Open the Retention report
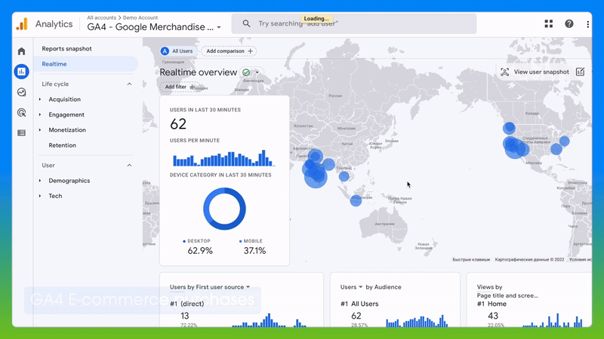Image resolution: width=604 pixels, height=339 pixels. pos(62,145)
